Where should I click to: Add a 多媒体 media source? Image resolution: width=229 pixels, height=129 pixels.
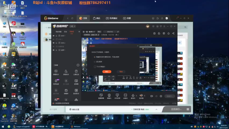[x=125, y=96]
